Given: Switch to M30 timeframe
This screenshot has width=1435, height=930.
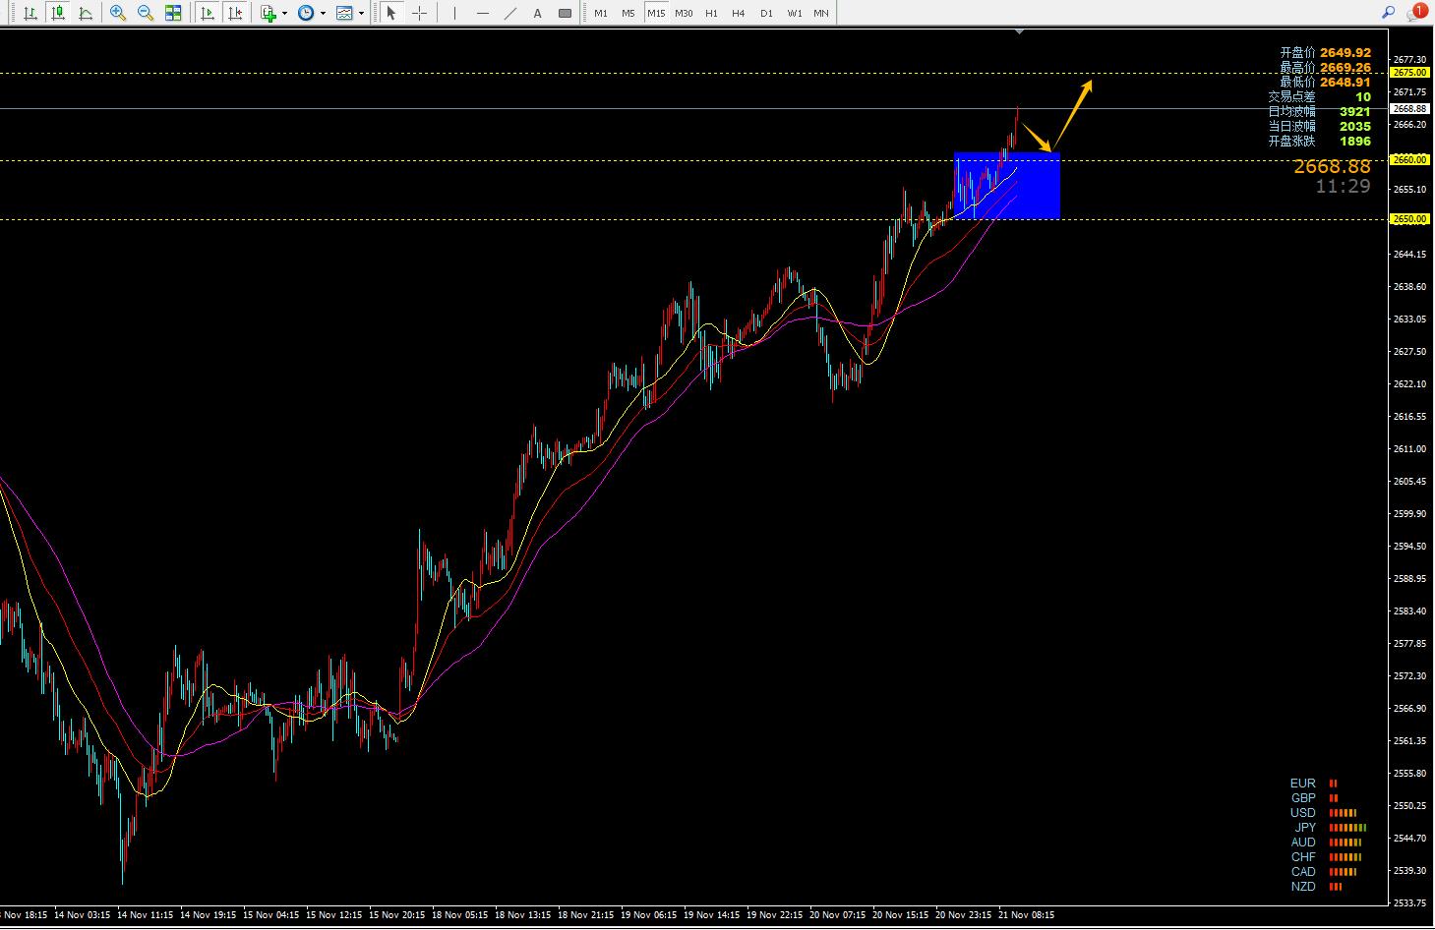Looking at the screenshot, I should tap(684, 13).
